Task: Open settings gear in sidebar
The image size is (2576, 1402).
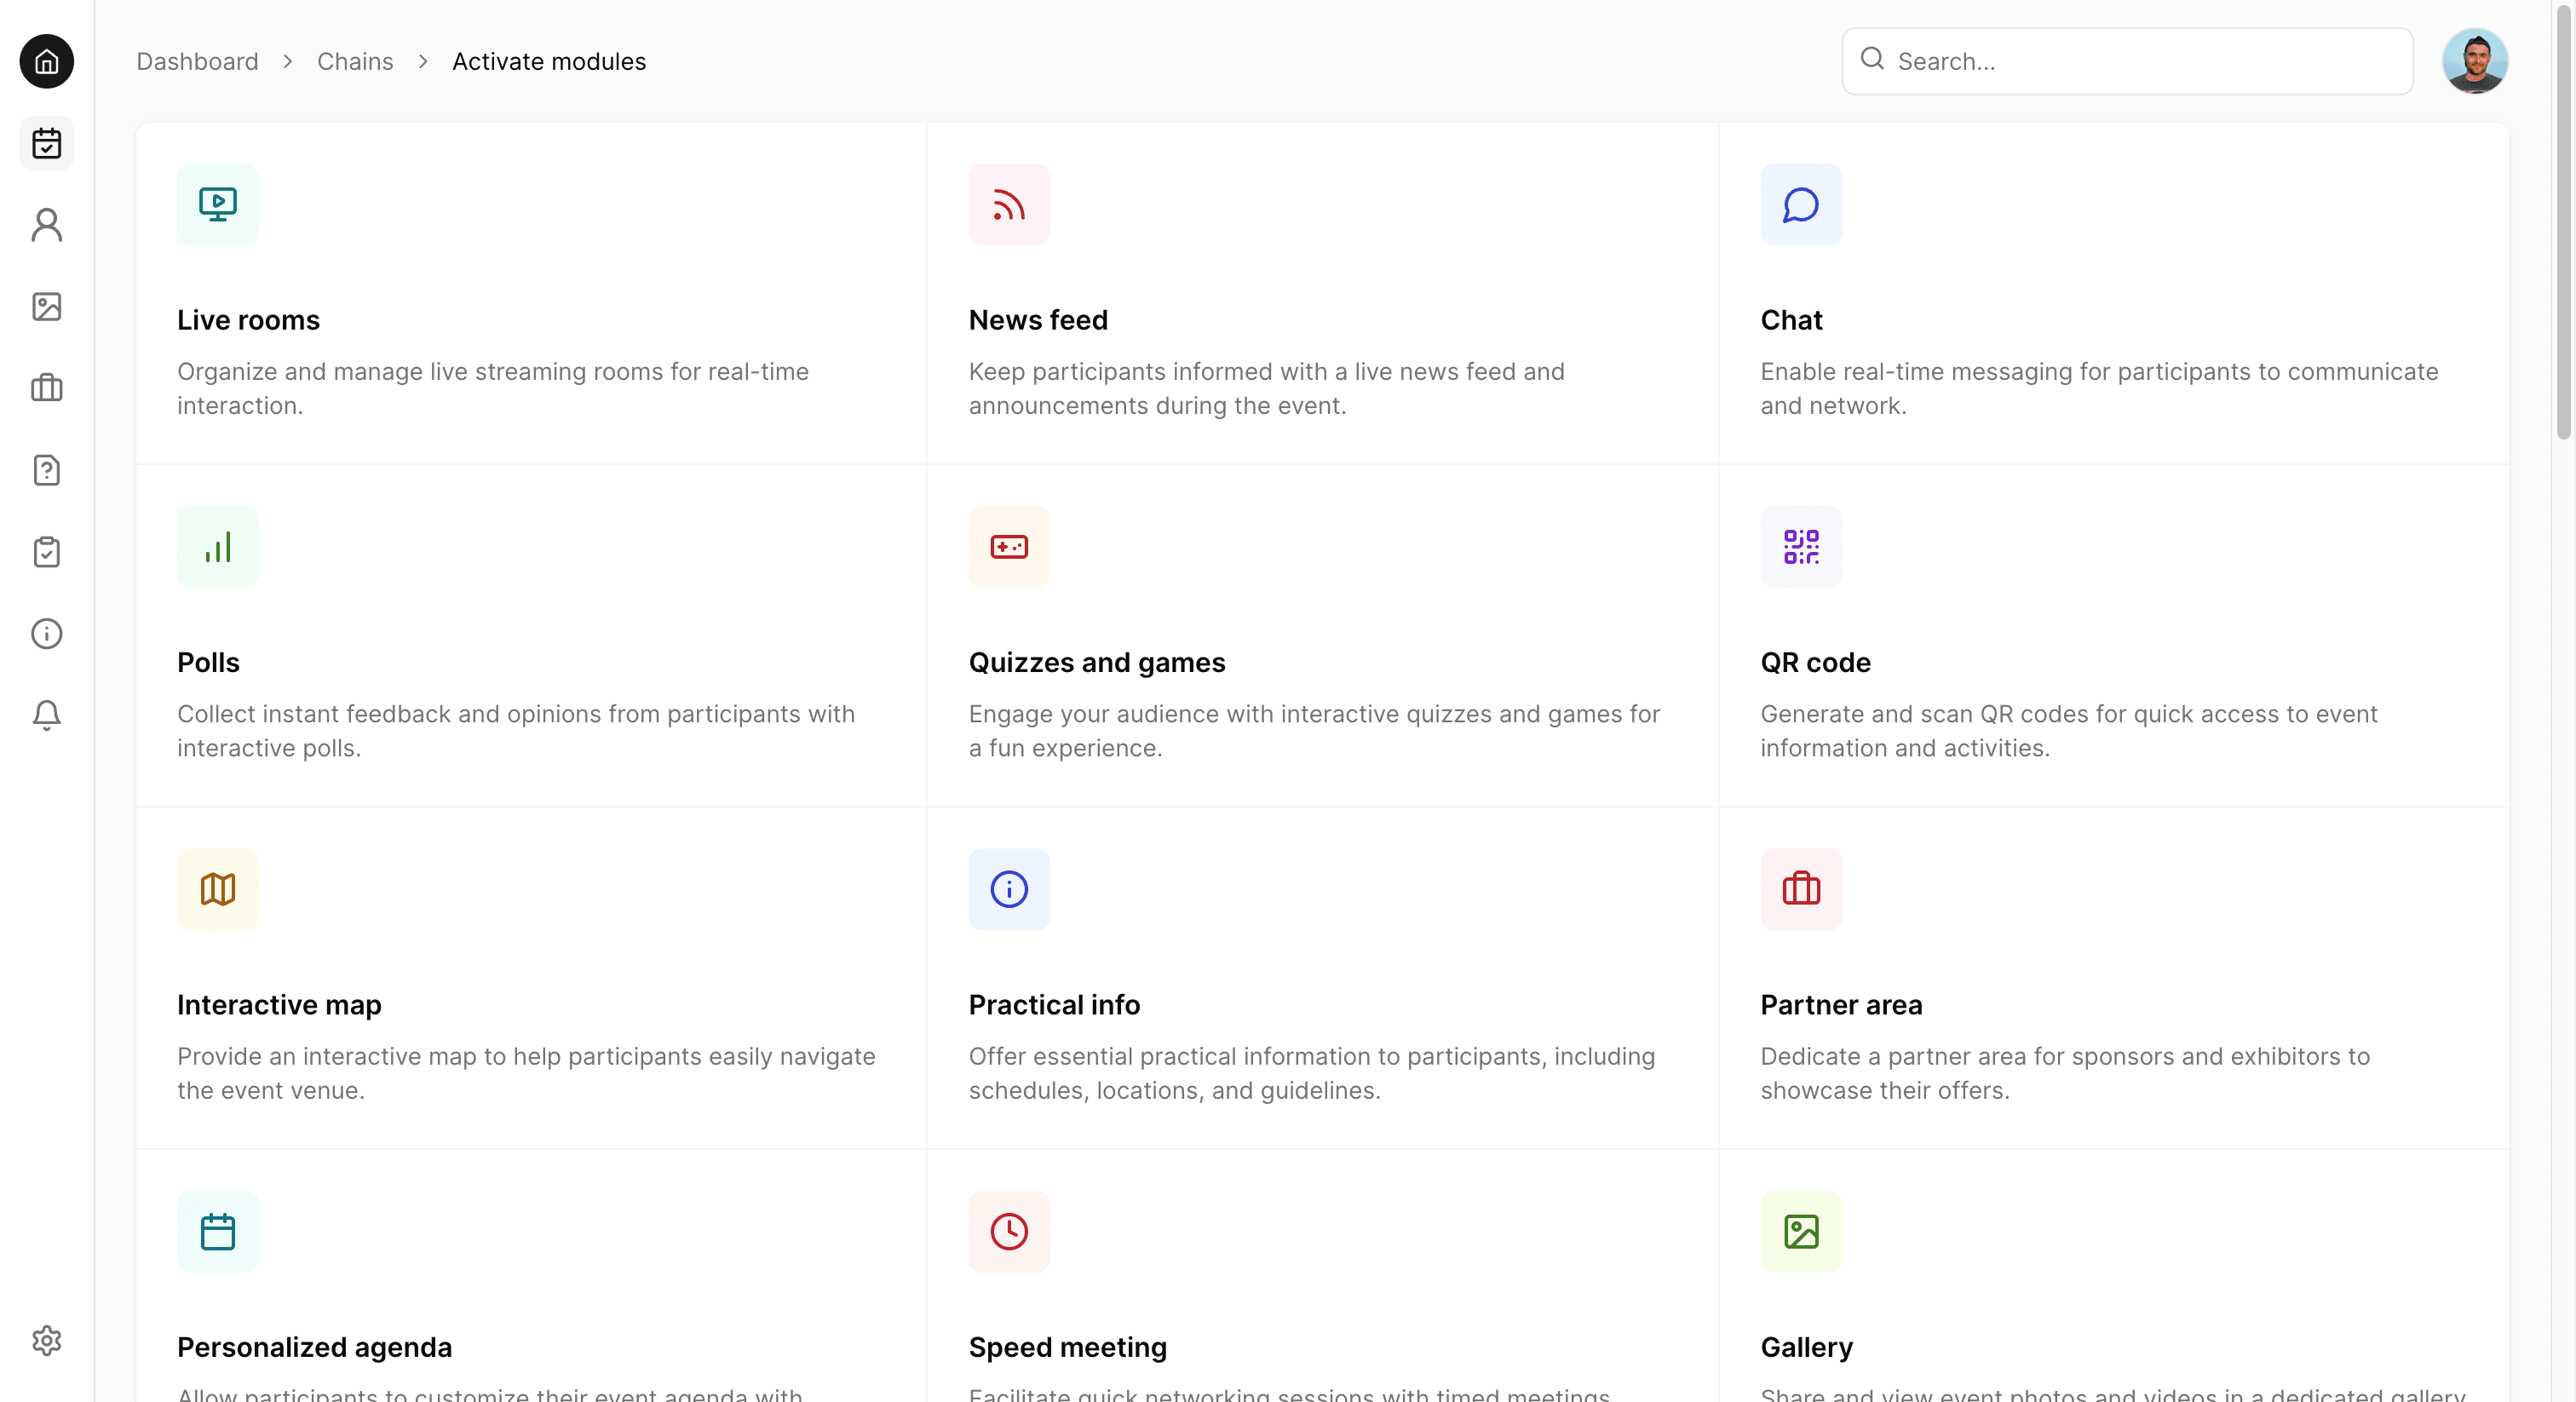Action: 46,1340
